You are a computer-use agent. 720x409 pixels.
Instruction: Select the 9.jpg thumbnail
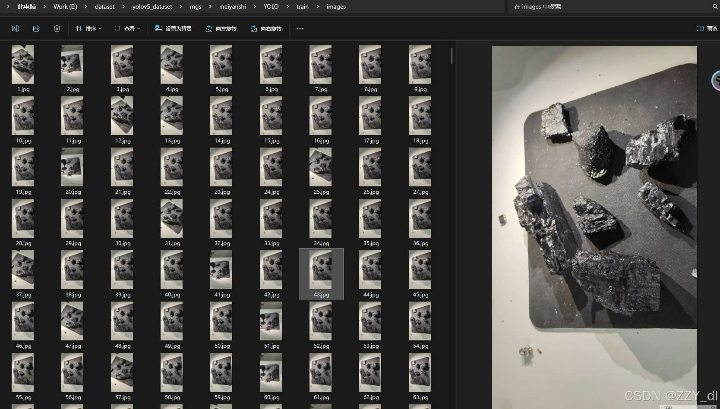[x=420, y=64]
